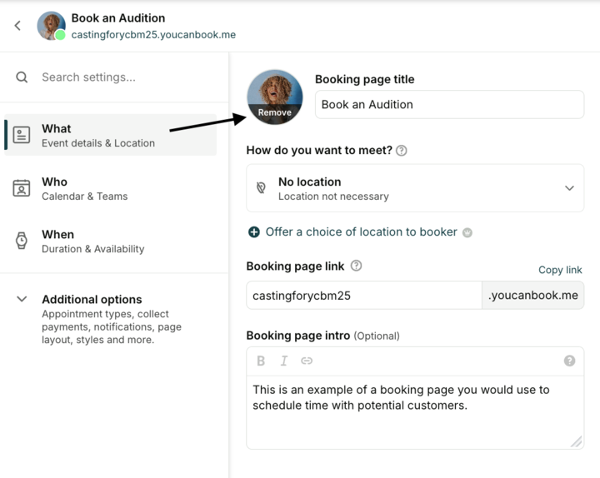Open castingforycbm25.youcanbook.me header link
This screenshot has height=478, width=600.
(x=153, y=35)
